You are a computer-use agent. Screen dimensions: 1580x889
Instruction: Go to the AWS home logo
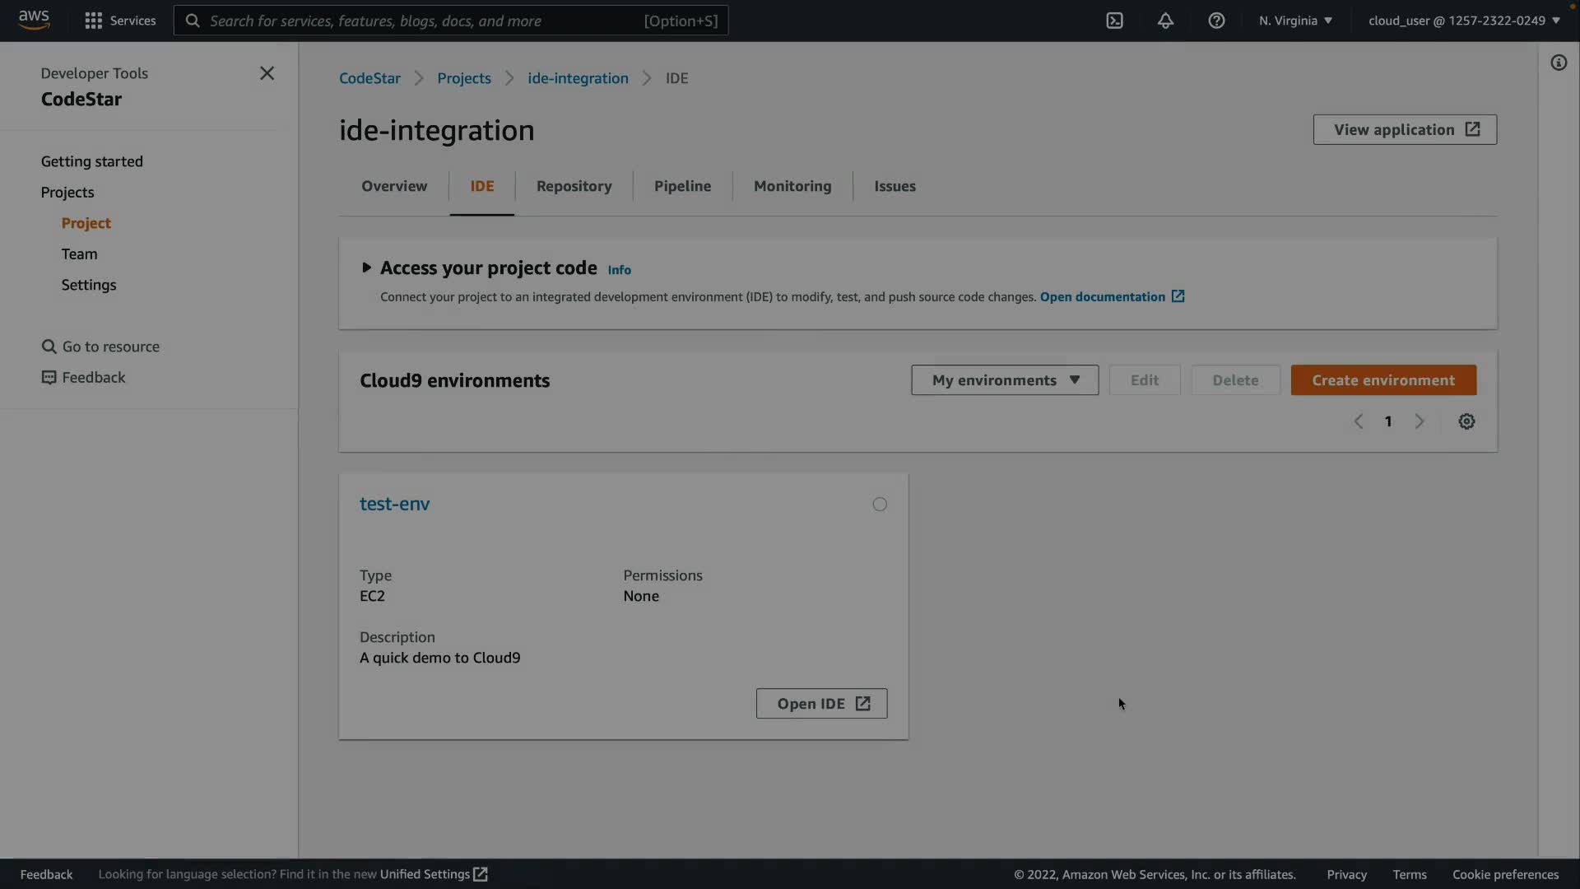coord(34,20)
